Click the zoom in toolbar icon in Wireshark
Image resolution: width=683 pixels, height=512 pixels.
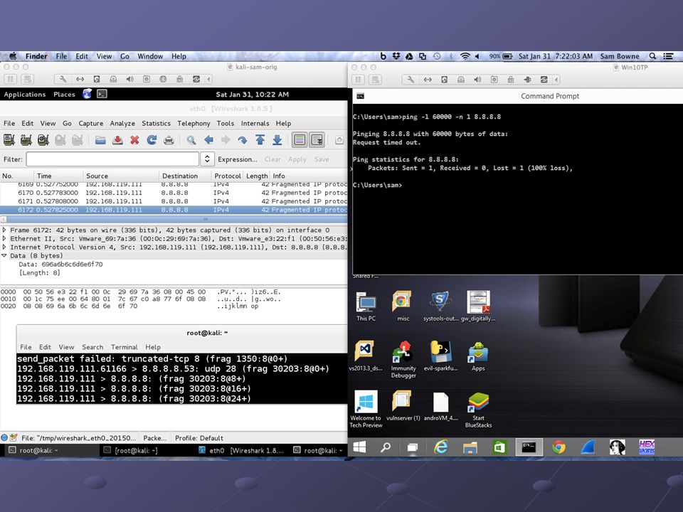point(339,140)
